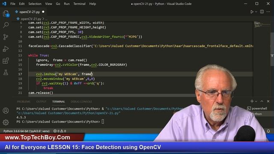Viewport: 274px width, 154px height.
Task: Click 'frameGray' on line 15
Action: pyautogui.click(x=45, y=65)
